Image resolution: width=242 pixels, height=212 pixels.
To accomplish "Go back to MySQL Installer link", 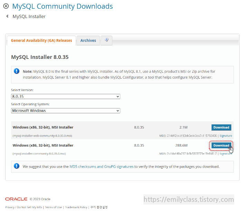I will pyautogui.click(x=29, y=16).
